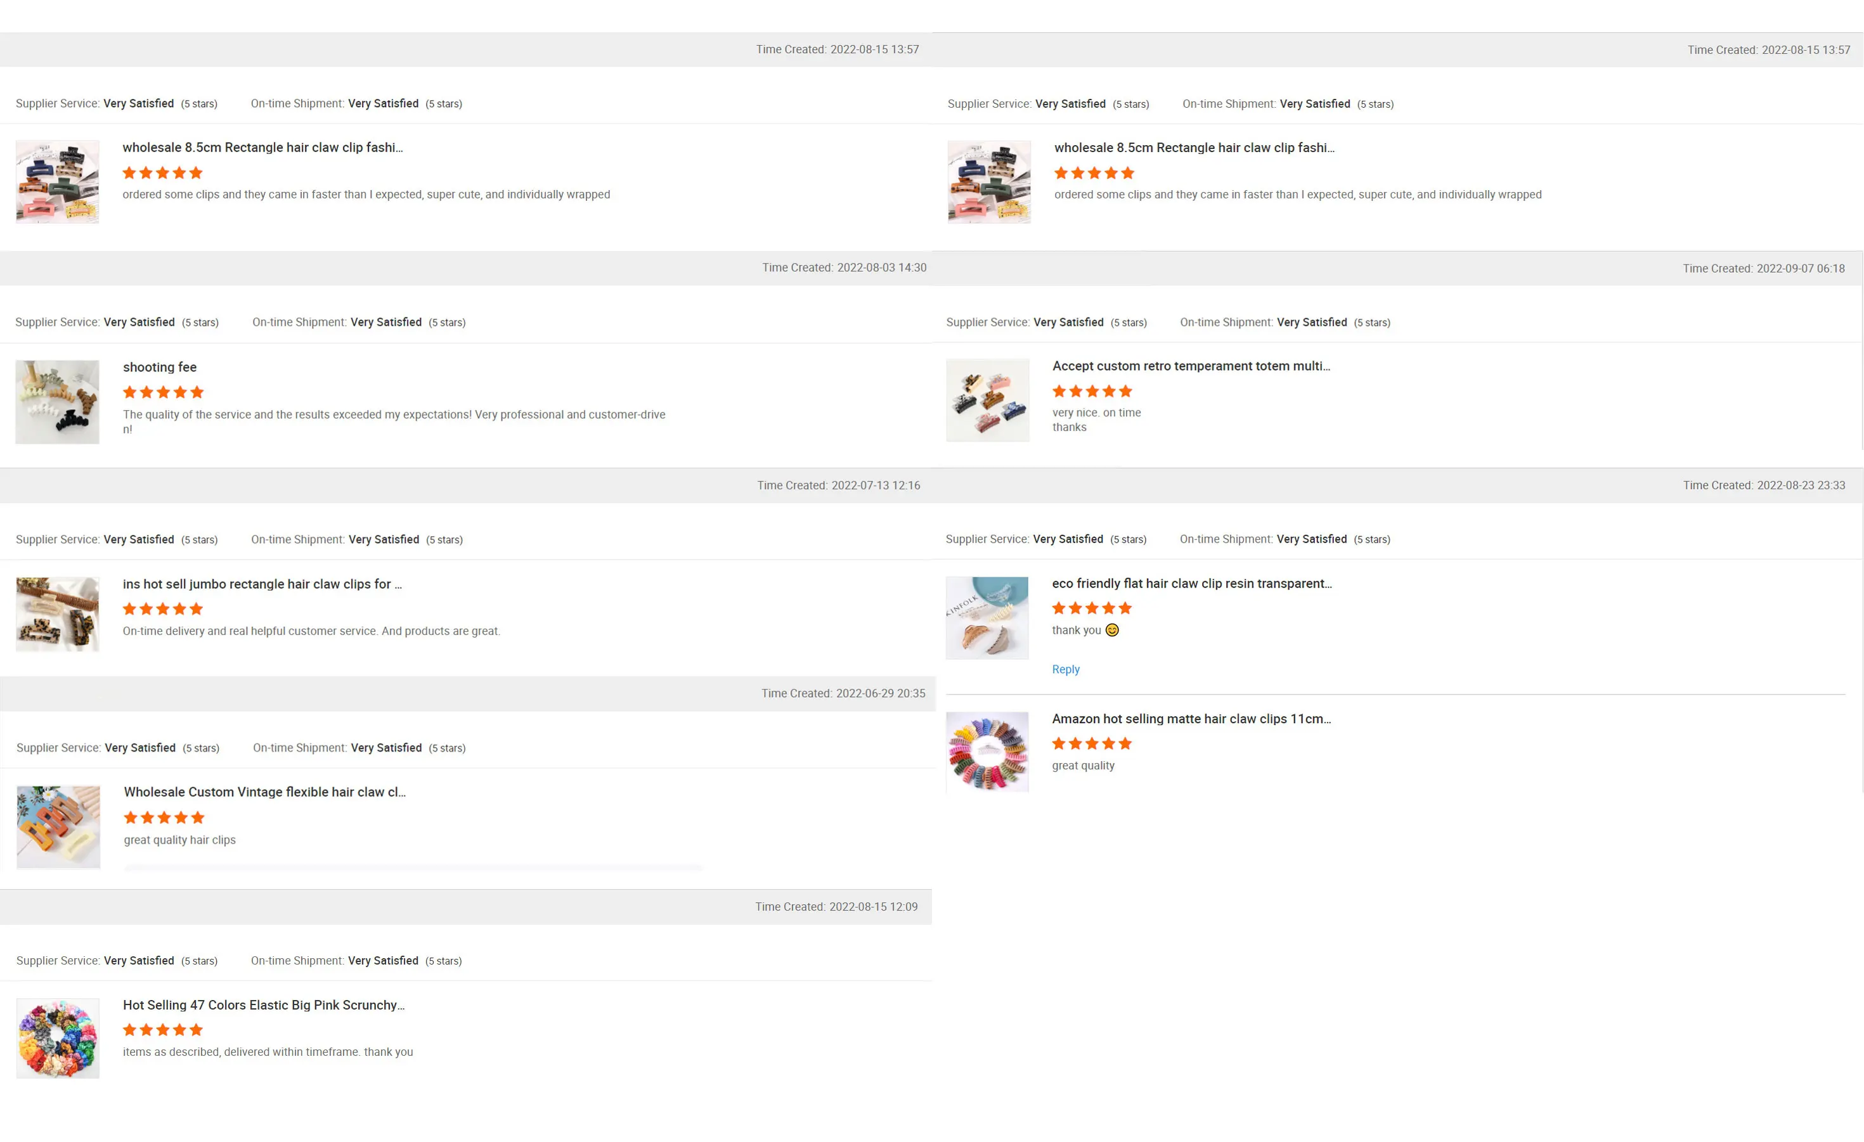Click stars under eco friendly flat hair claw
The height and width of the screenshot is (1142, 1864).
(x=1092, y=608)
